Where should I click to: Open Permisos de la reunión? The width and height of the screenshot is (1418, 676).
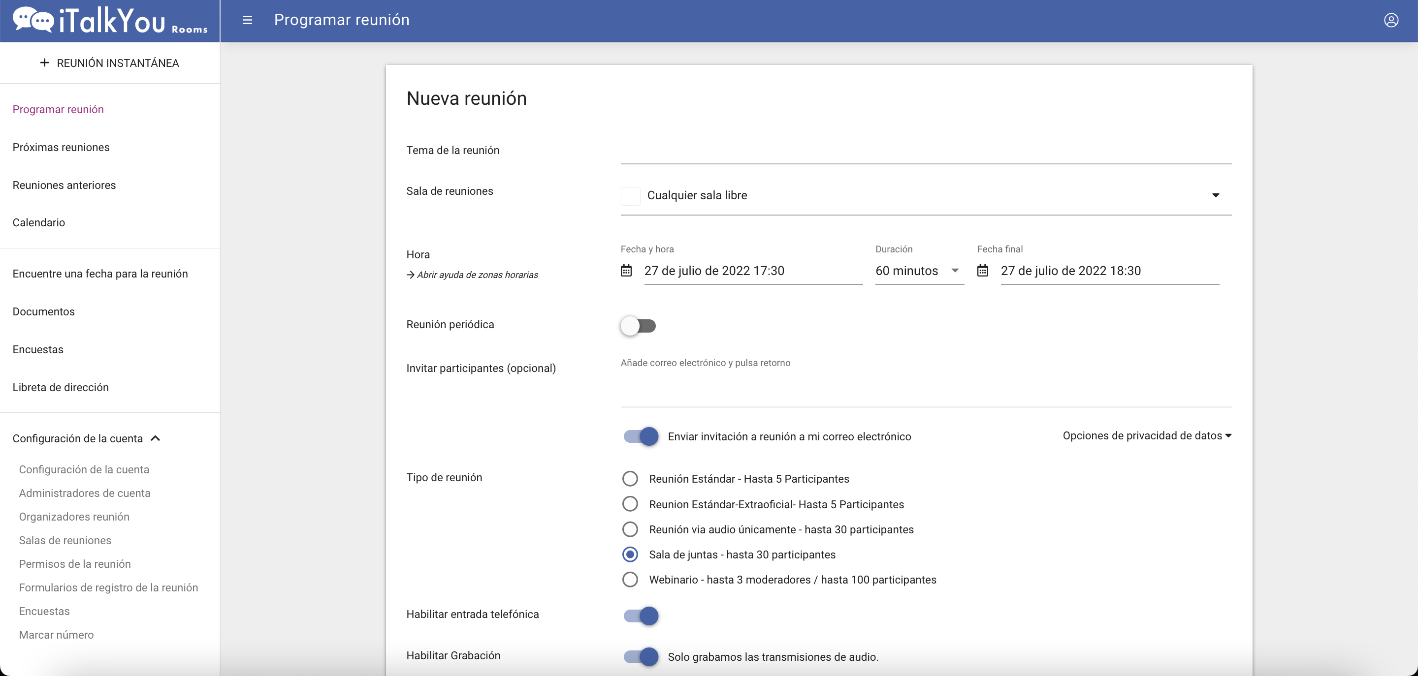[74, 564]
